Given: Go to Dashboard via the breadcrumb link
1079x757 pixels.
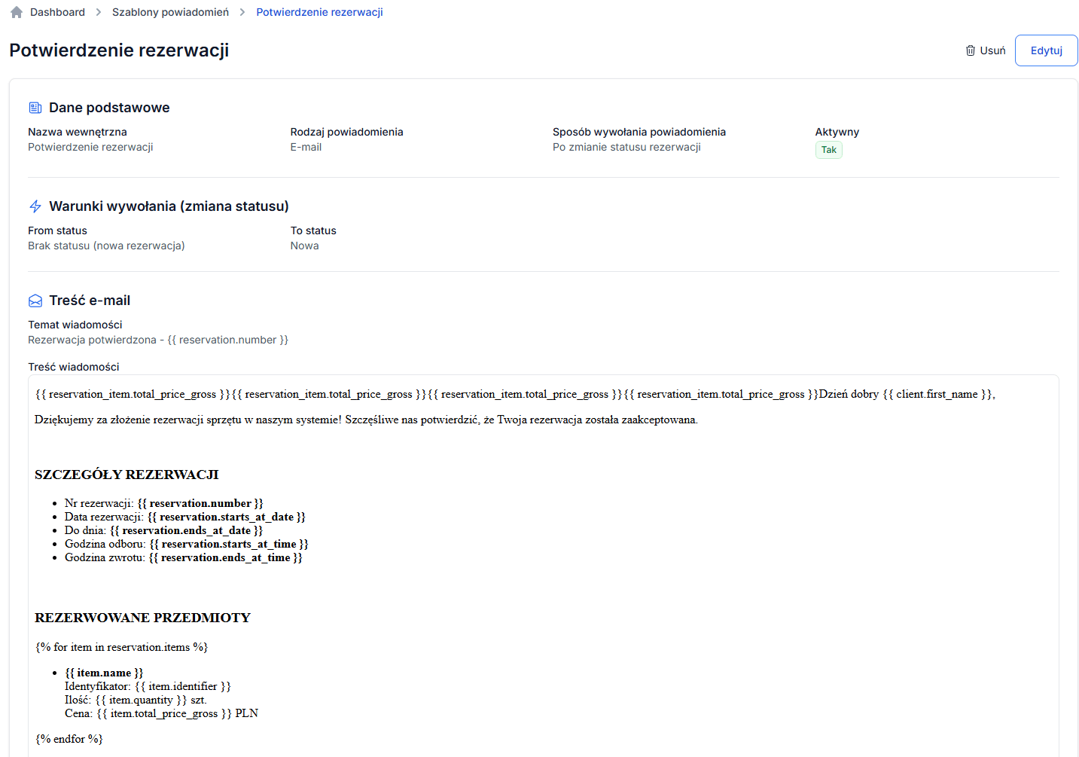Looking at the screenshot, I should click(x=57, y=12).
